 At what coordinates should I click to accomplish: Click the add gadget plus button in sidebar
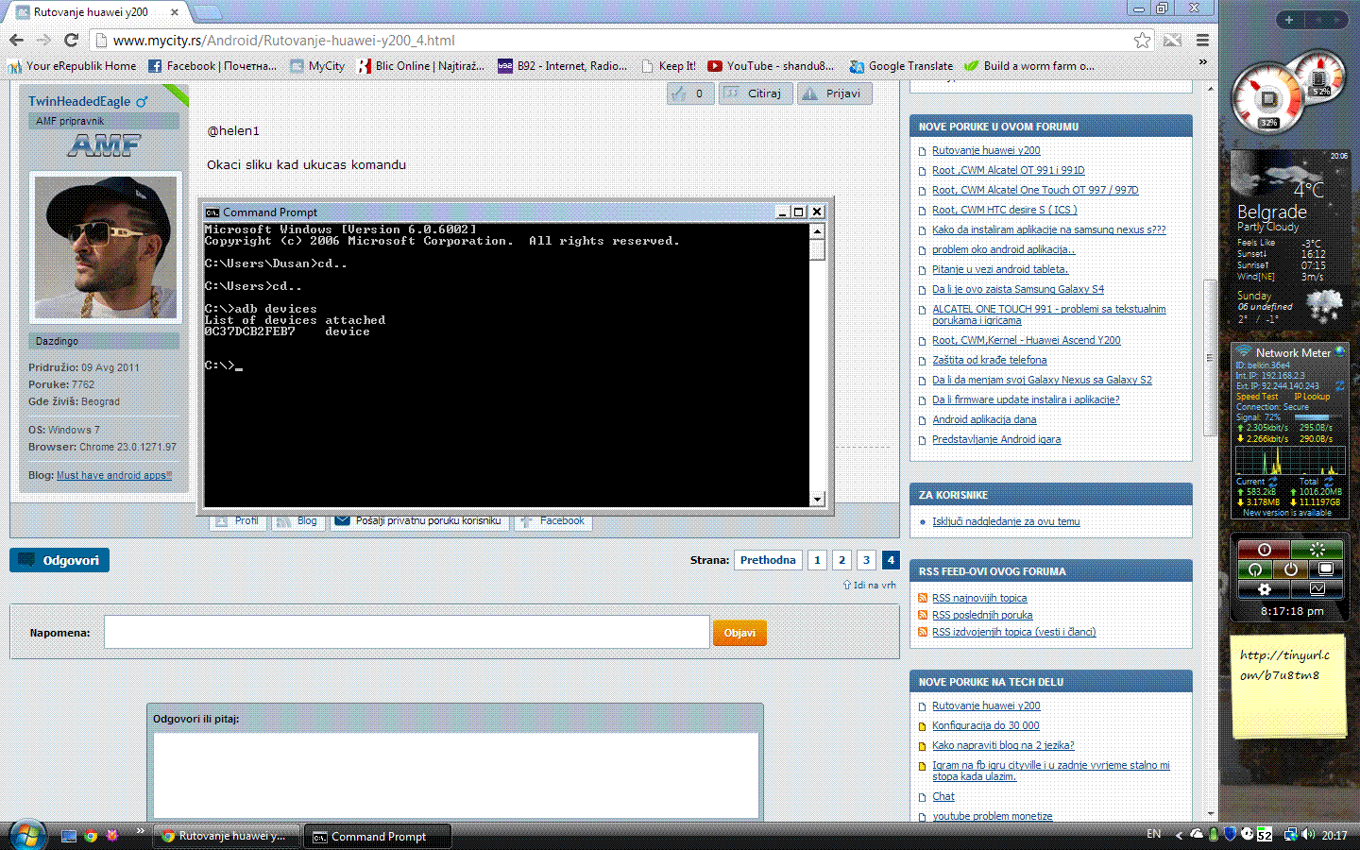(1288, 19)
